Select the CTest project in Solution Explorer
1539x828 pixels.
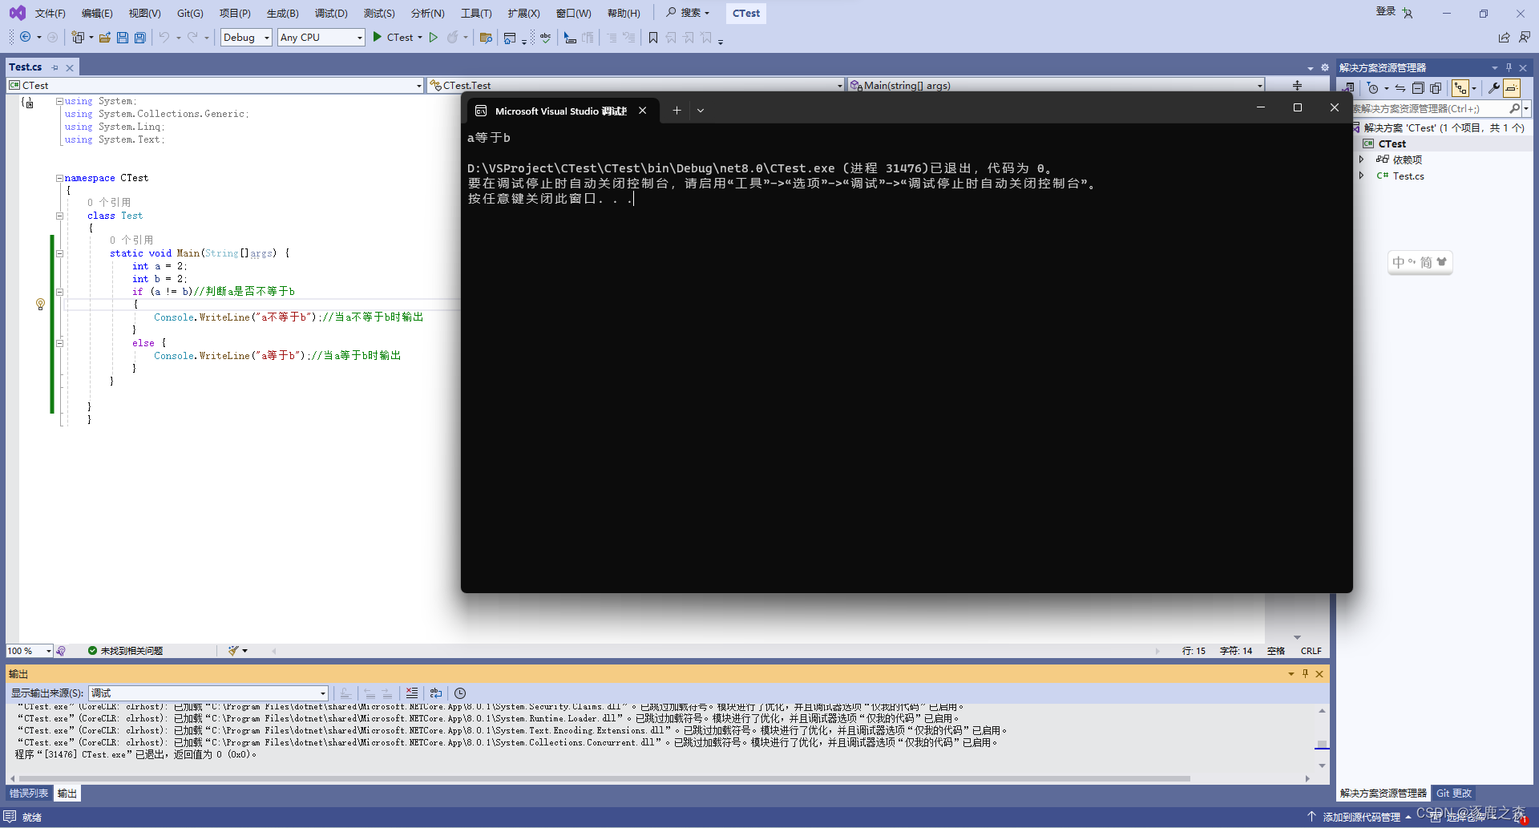pyautogui.click(x=1392, y=143)
